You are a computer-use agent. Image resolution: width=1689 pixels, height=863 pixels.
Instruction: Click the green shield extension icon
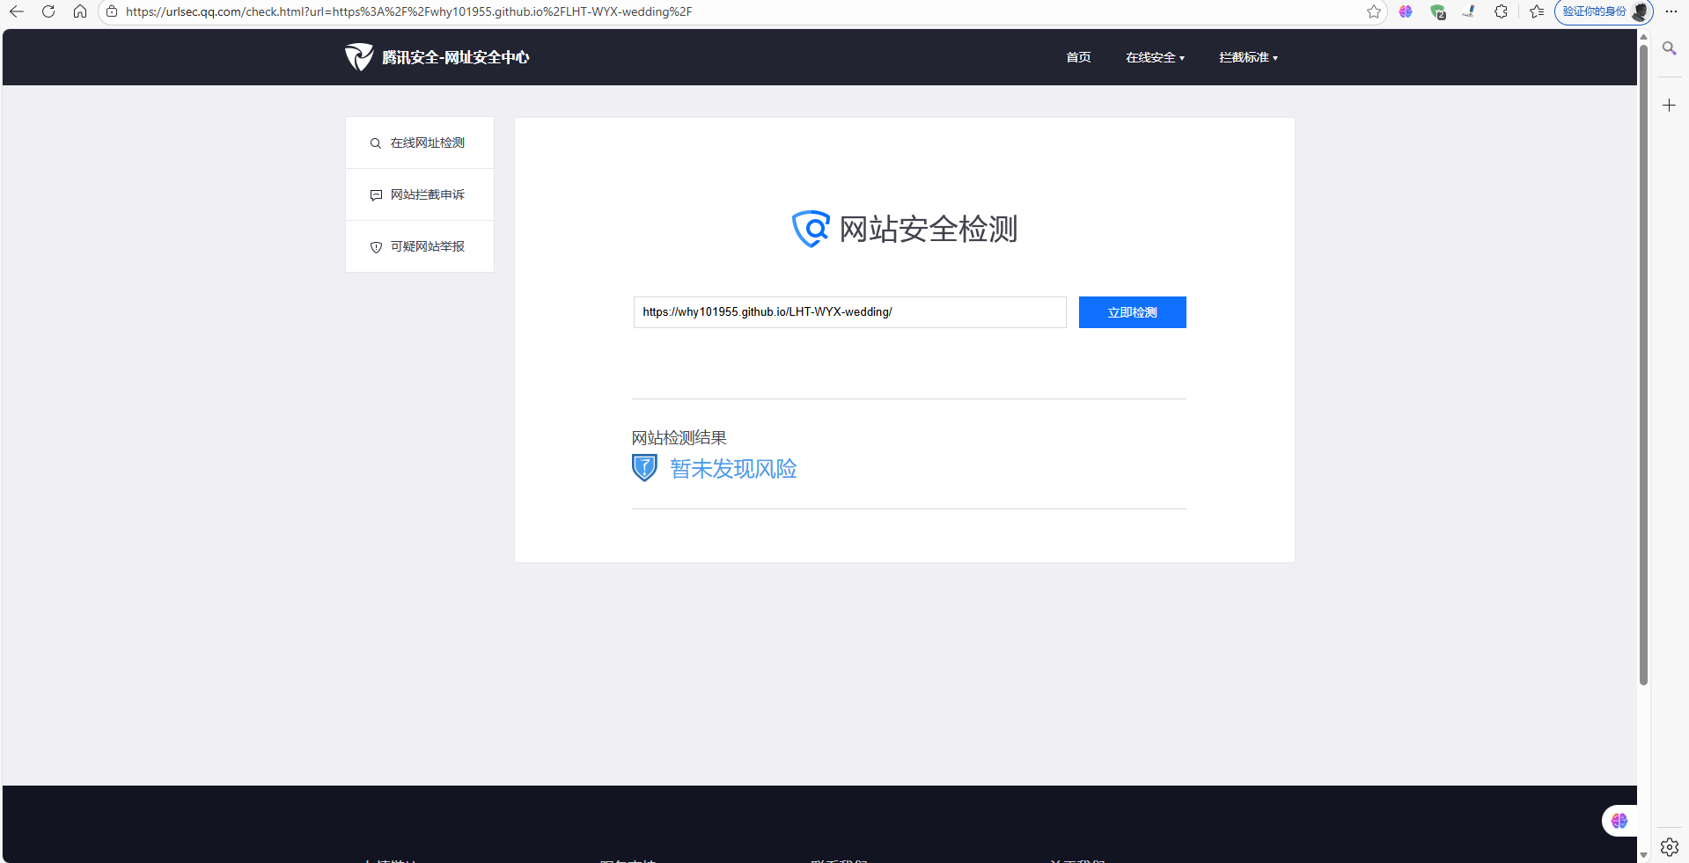click(1437, 11)
